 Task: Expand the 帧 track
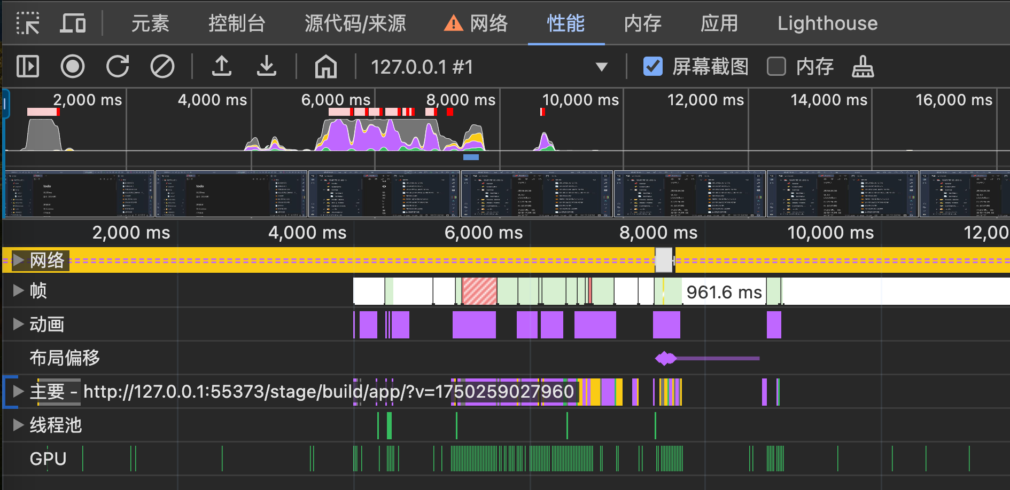click(x=18, y=290)
